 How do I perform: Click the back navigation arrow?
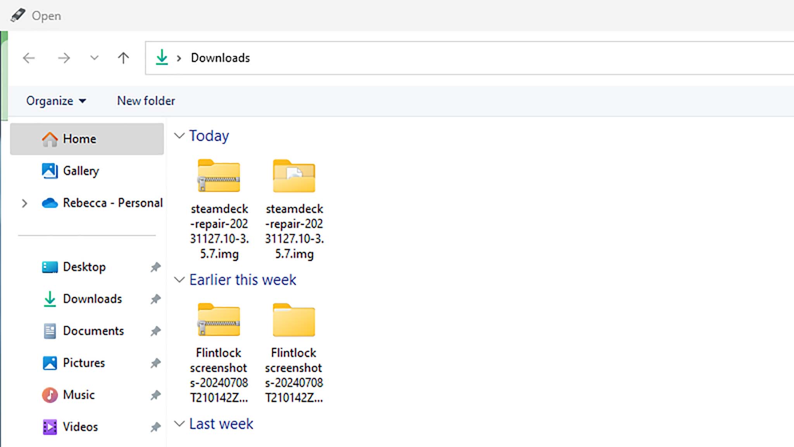click(x=29, y=58)
